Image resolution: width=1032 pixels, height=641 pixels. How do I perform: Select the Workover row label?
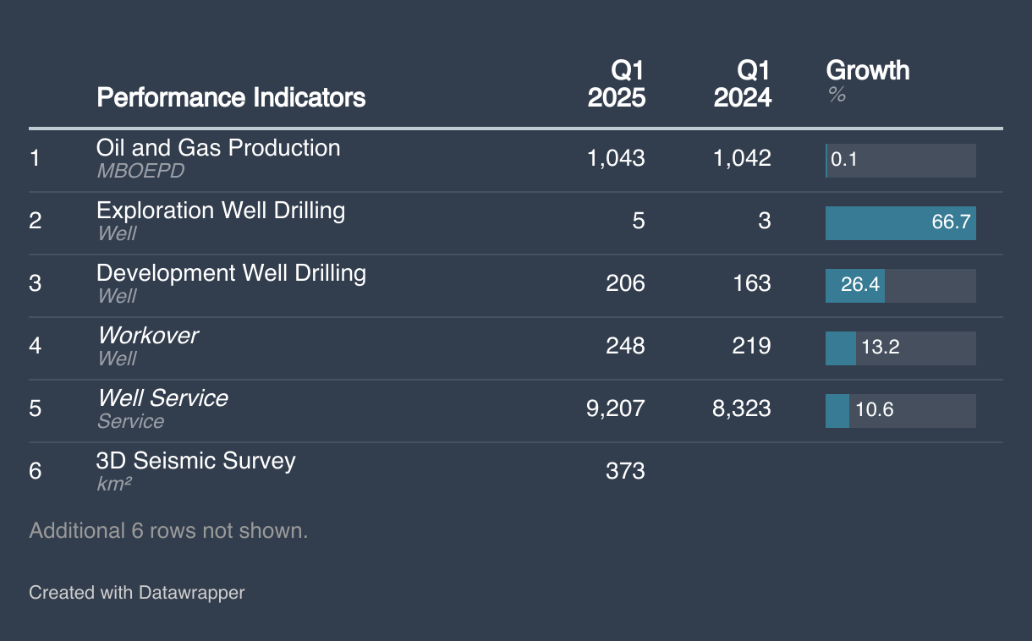(148, 336)
